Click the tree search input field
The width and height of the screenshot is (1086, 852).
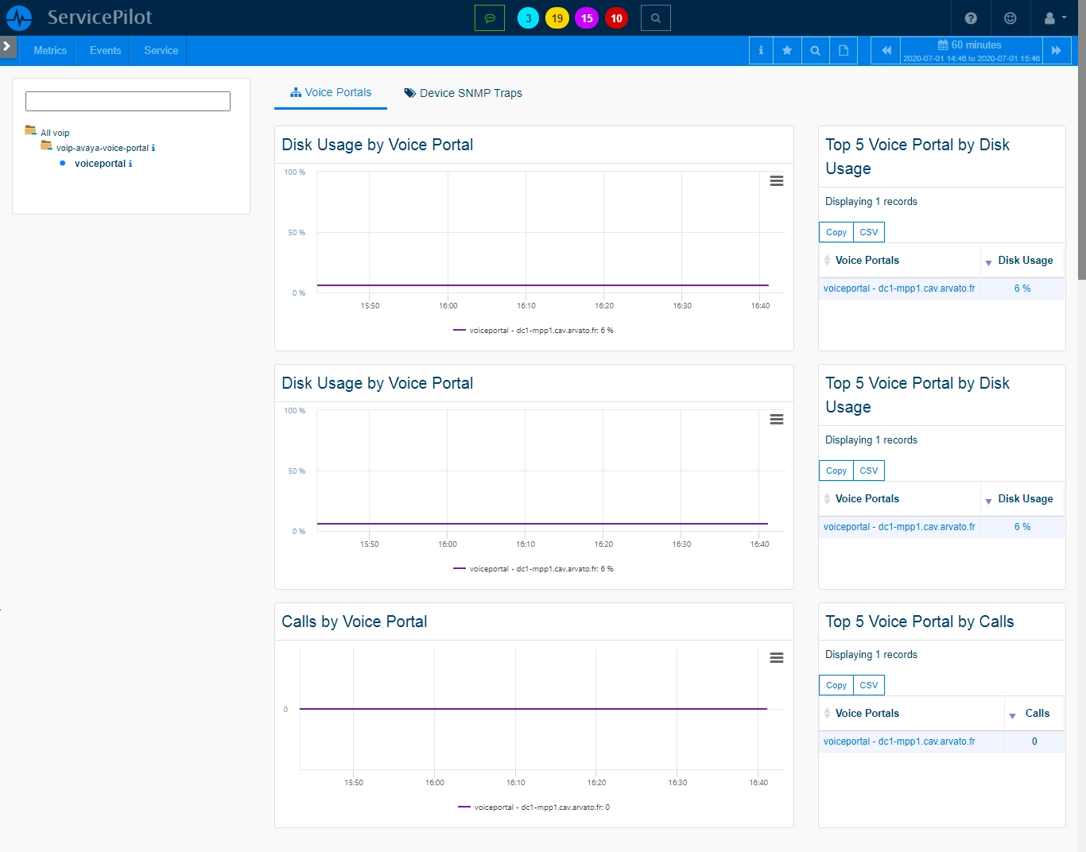click(128, 101)
